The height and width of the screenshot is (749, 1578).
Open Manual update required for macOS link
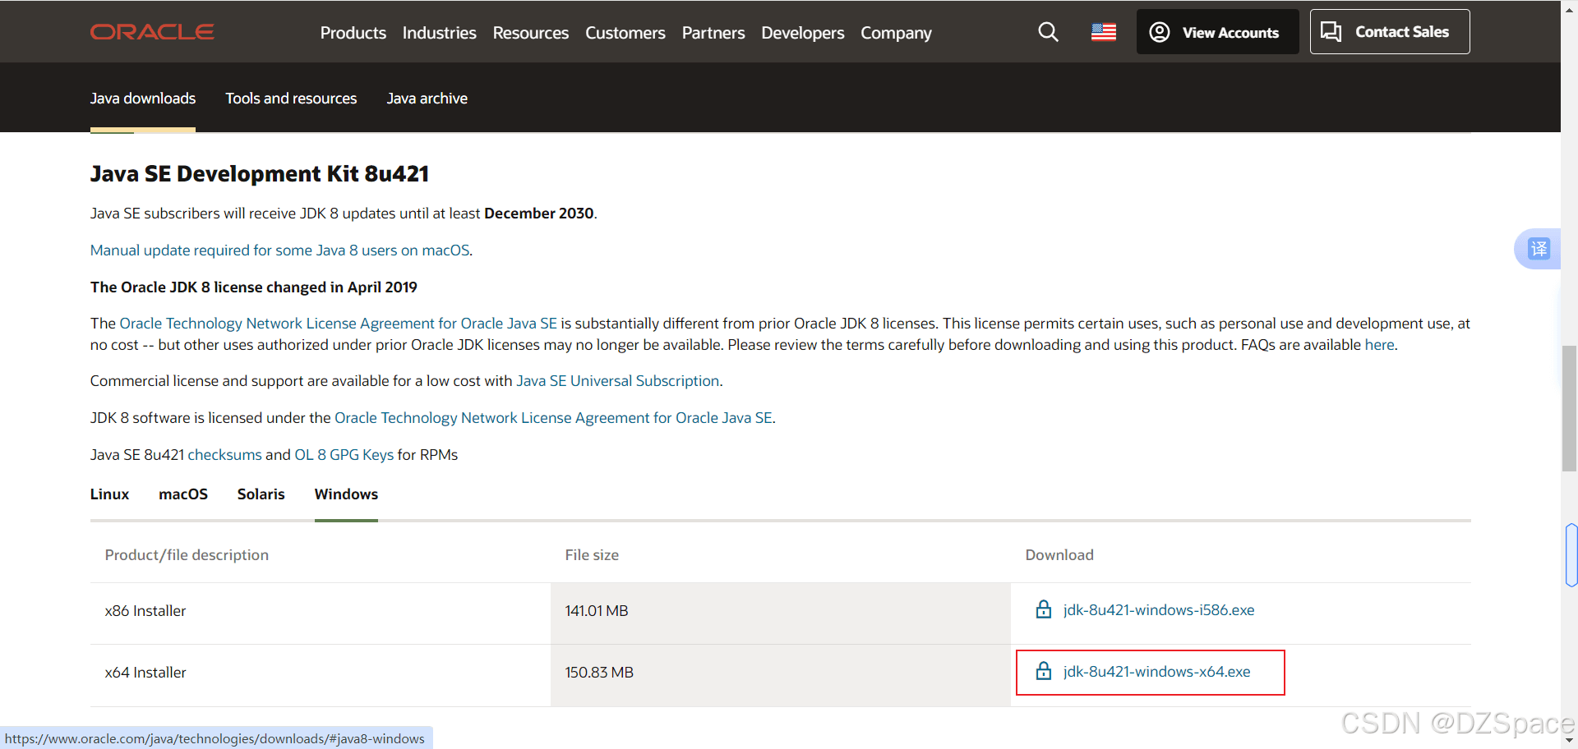(279, 250)
